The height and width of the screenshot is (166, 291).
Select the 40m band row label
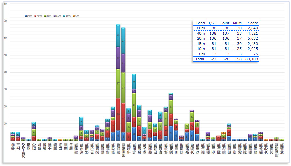201,33
